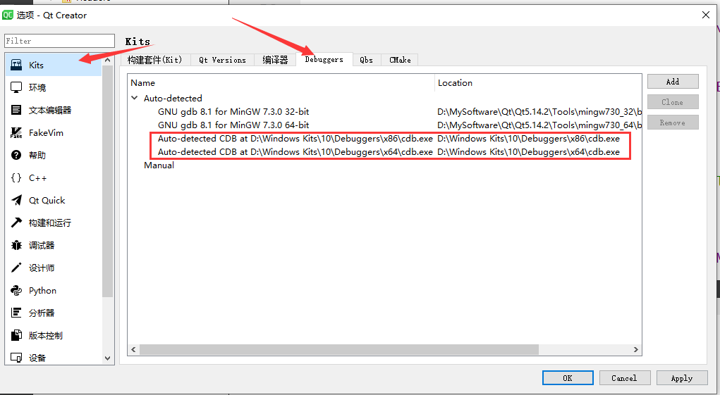
Task: Click the Qt Creator logo in title bar
Action: pyautogui.click(x=8, y=15)
